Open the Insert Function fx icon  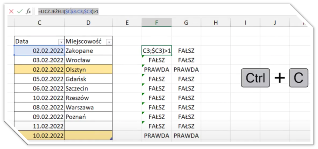coord(29,12)
